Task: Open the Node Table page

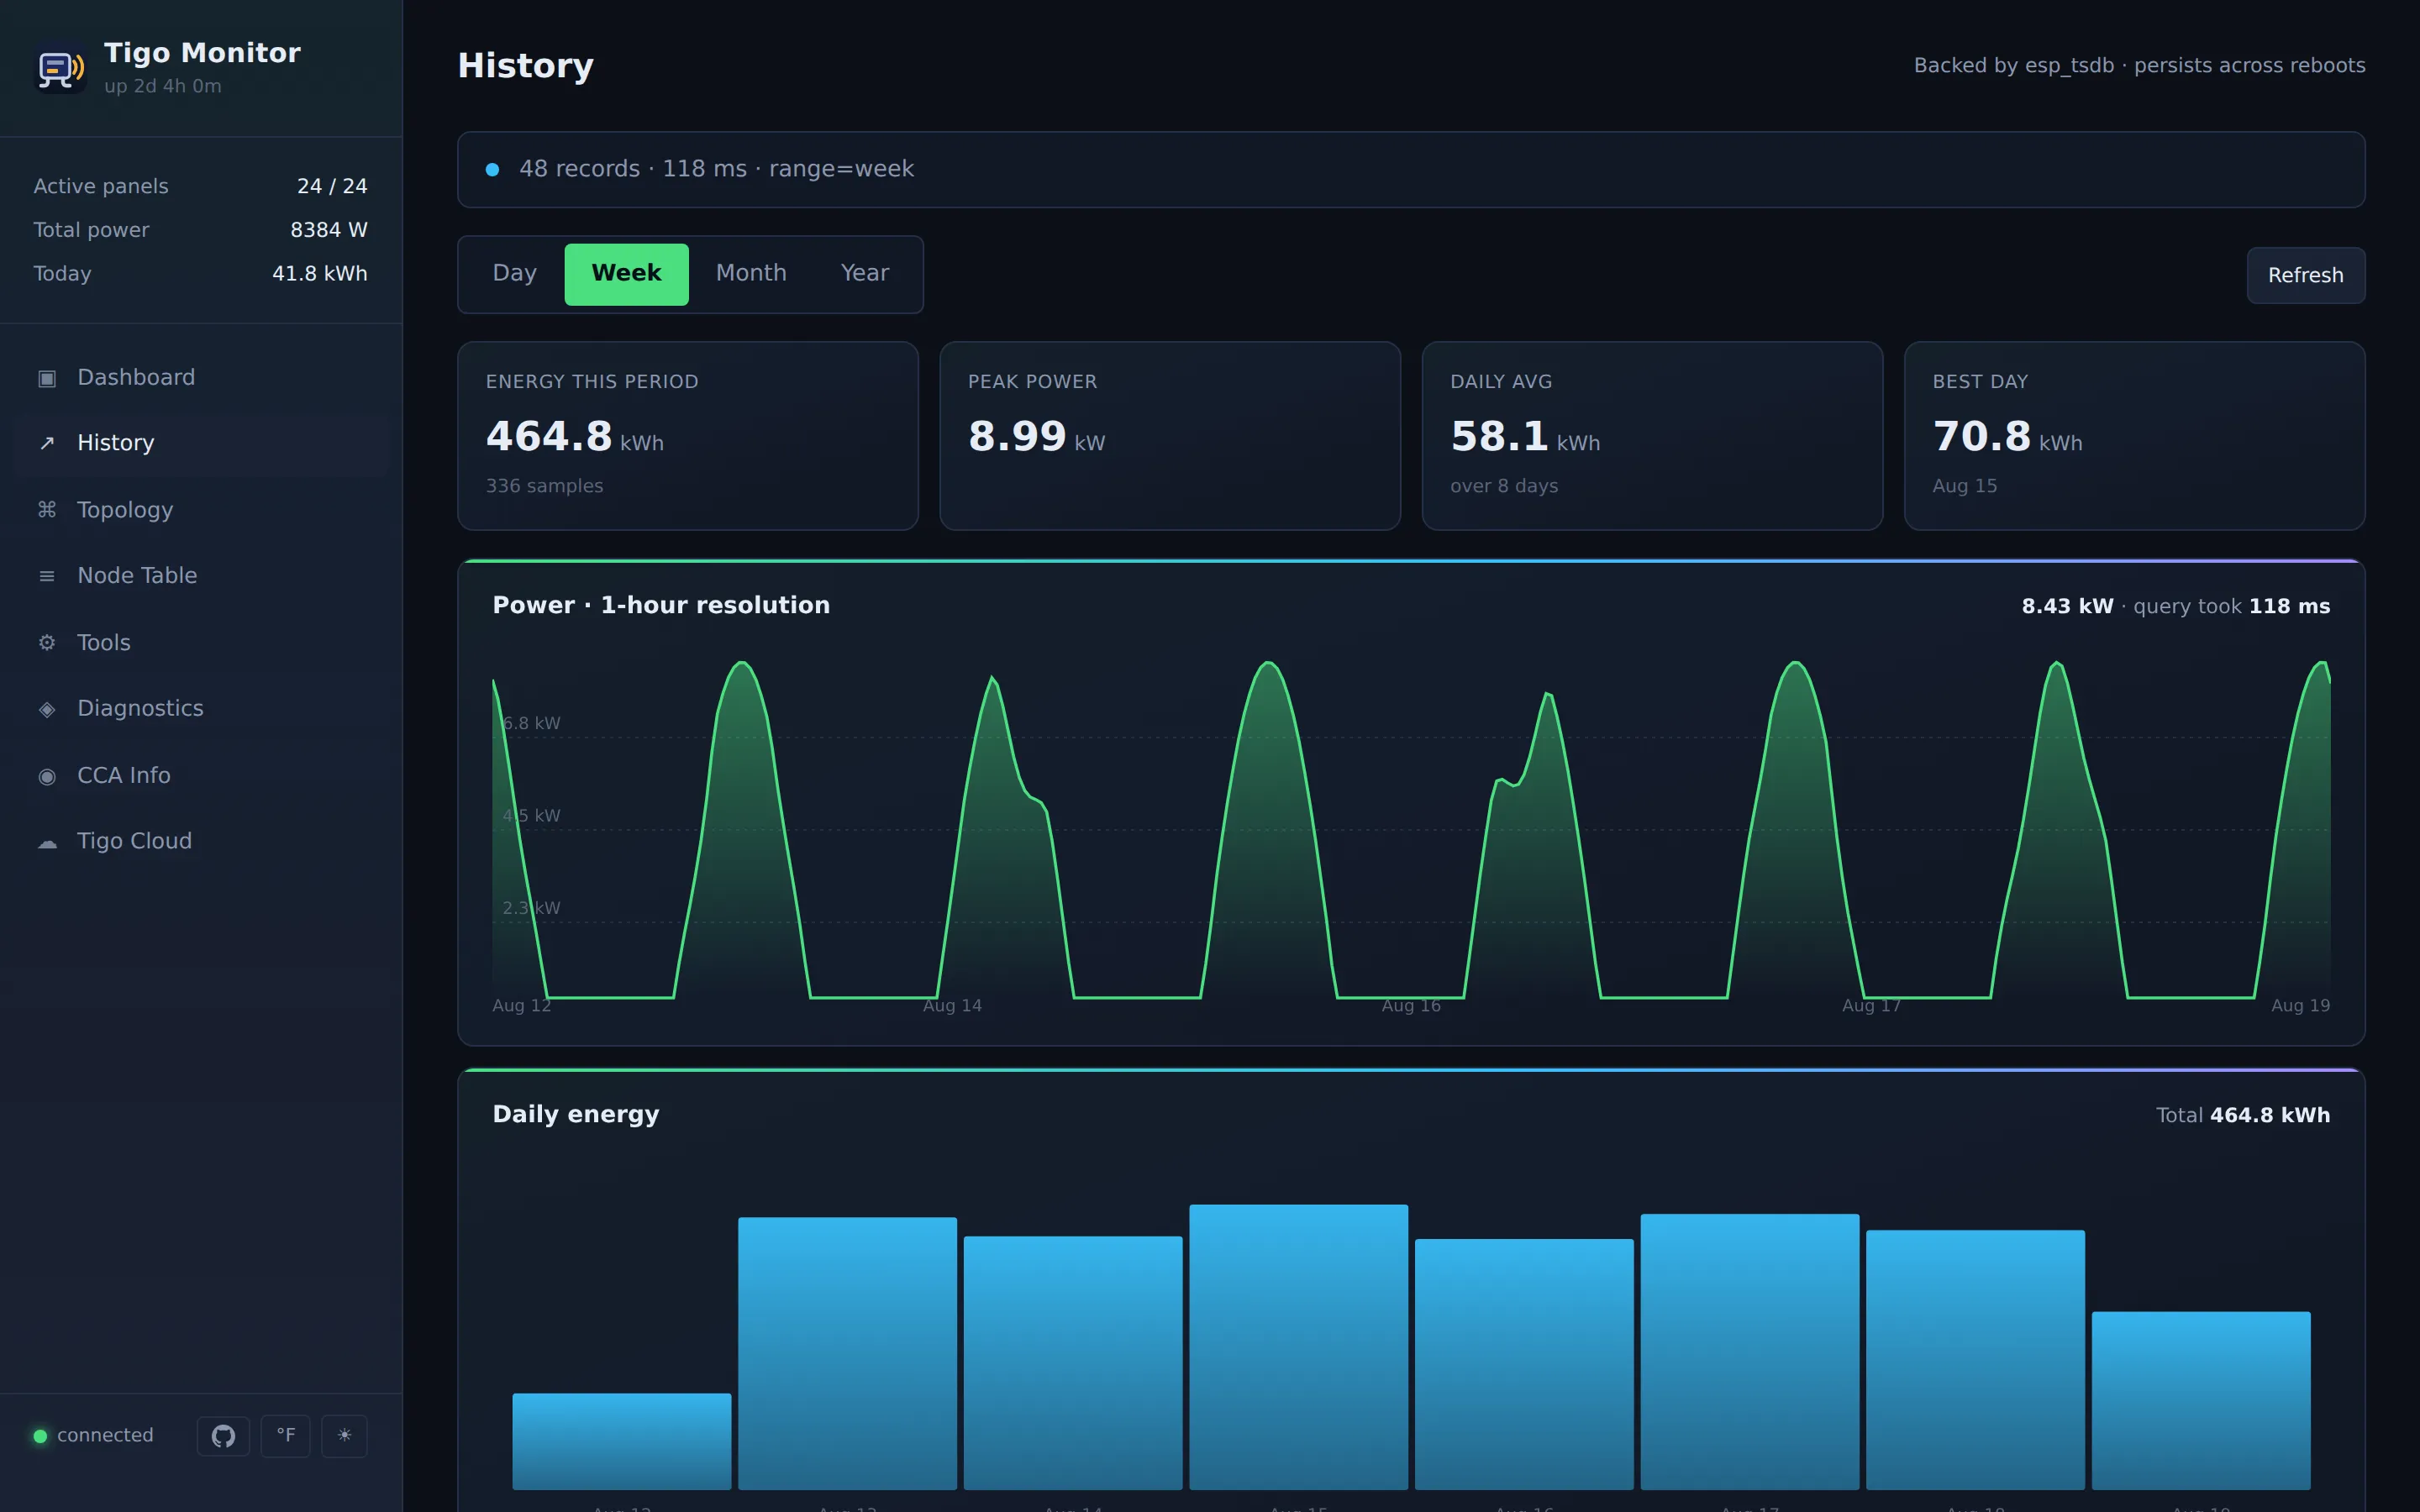Action: coord(201,576)
